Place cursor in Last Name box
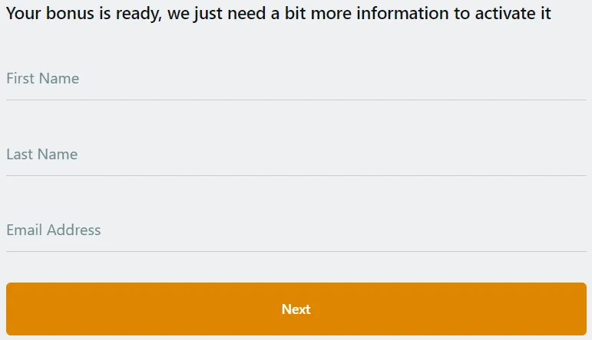This screenshot has height=340, width=592. (x=296, y=155)
